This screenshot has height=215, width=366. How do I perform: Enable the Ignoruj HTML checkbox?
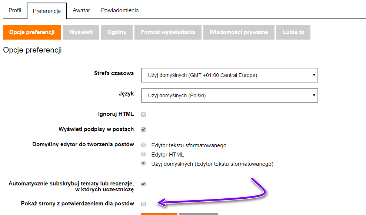[143, 114]
